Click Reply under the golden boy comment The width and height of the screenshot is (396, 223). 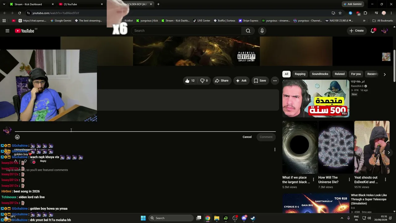click(x=43, y=161)
